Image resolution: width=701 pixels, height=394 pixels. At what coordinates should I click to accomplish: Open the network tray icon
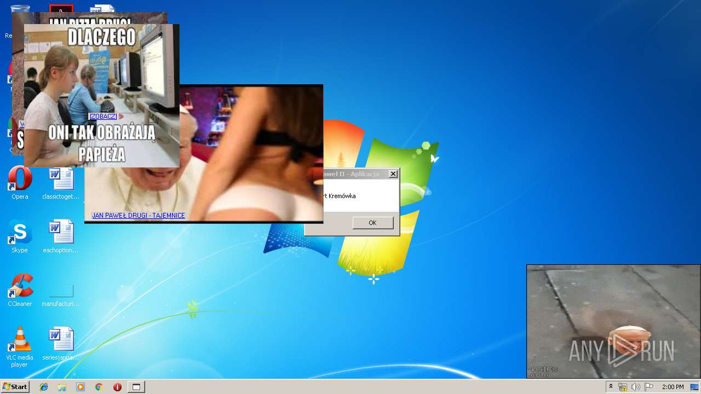click(x=623, y=387)
